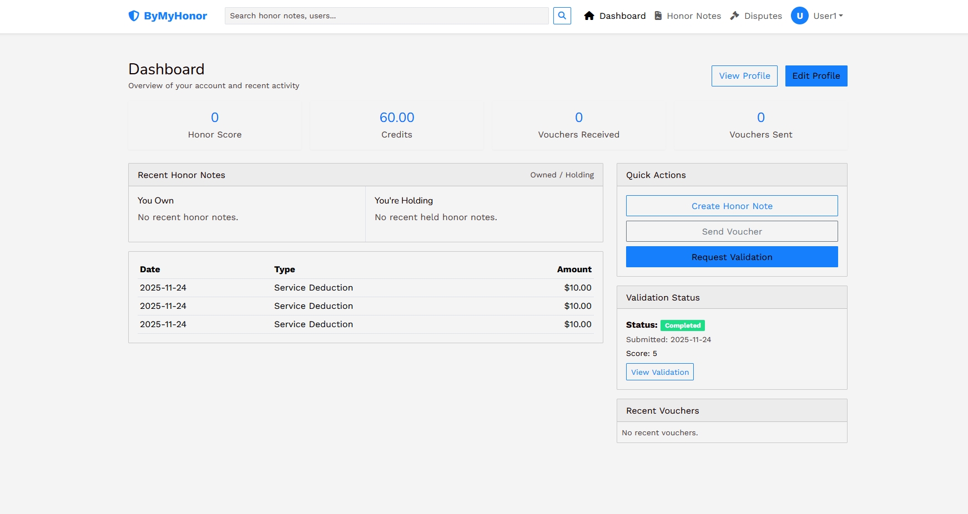The width and height of the screenshot is (968, 514).
Task: Go to the Disputes nav item
Action: click(x=763, y=16)
